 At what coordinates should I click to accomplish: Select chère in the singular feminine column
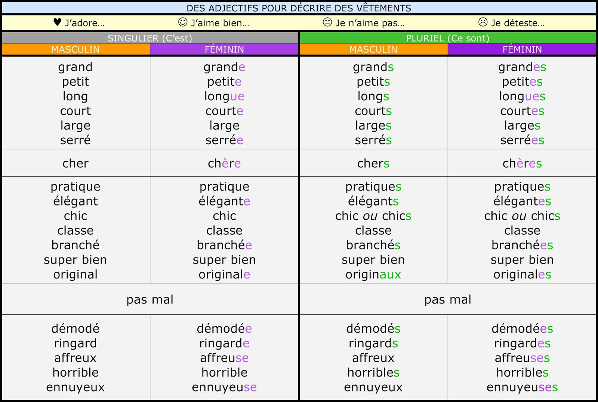coord(224,163)
